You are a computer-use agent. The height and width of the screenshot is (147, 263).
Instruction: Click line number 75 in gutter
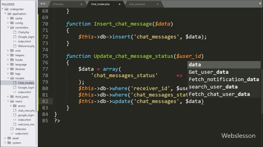pyautogui.click(x=45, y=56)
